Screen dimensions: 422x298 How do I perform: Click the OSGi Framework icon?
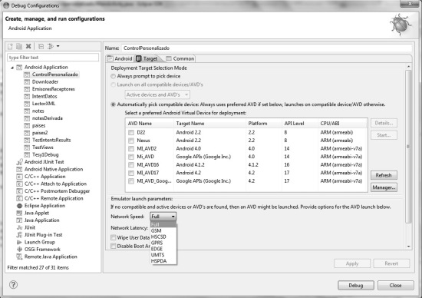point(19,250)
